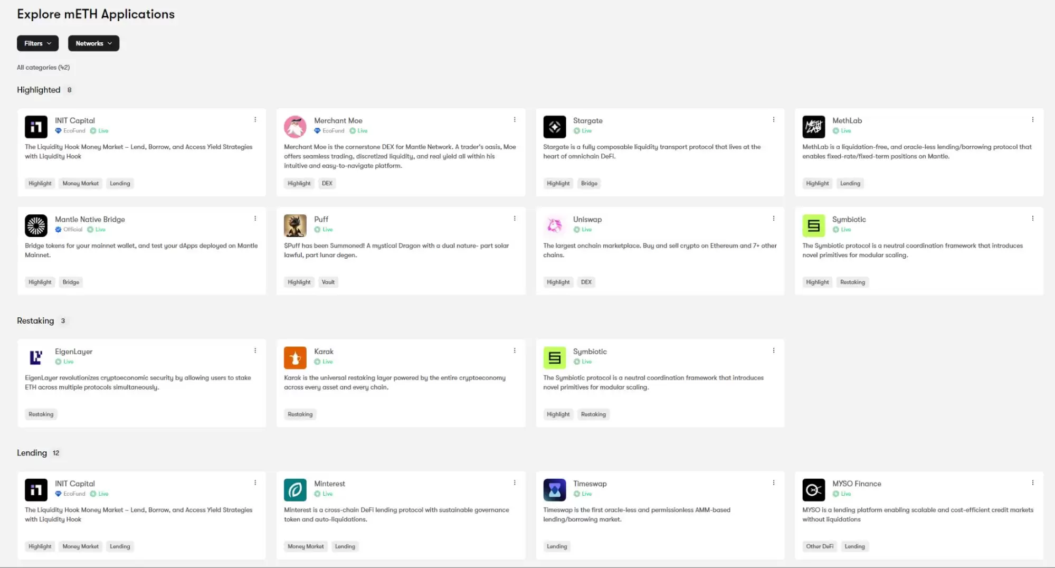Expand options for Lending INIT Capital card
The height and width of the screenshot is (568, 1055).
coord(255,483)
